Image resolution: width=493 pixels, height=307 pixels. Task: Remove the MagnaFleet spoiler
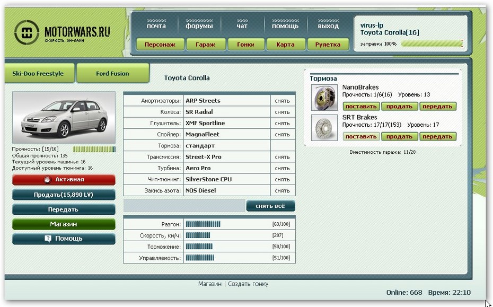(x=283, y=135)
